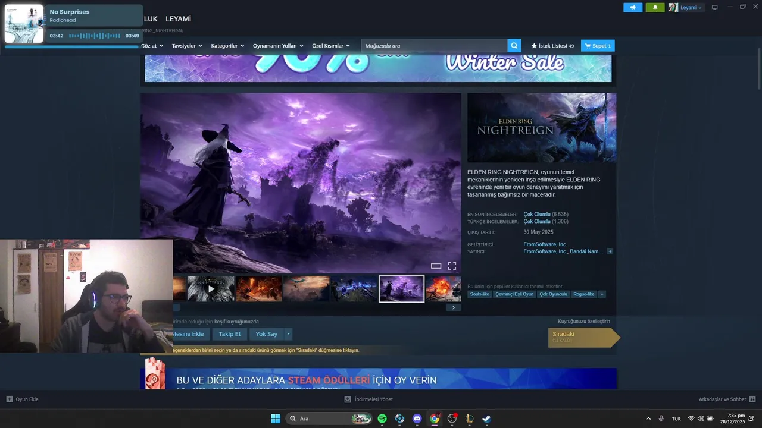
Task: Click the Wi-Fi network tray icon
Action: tap(691, 418)
